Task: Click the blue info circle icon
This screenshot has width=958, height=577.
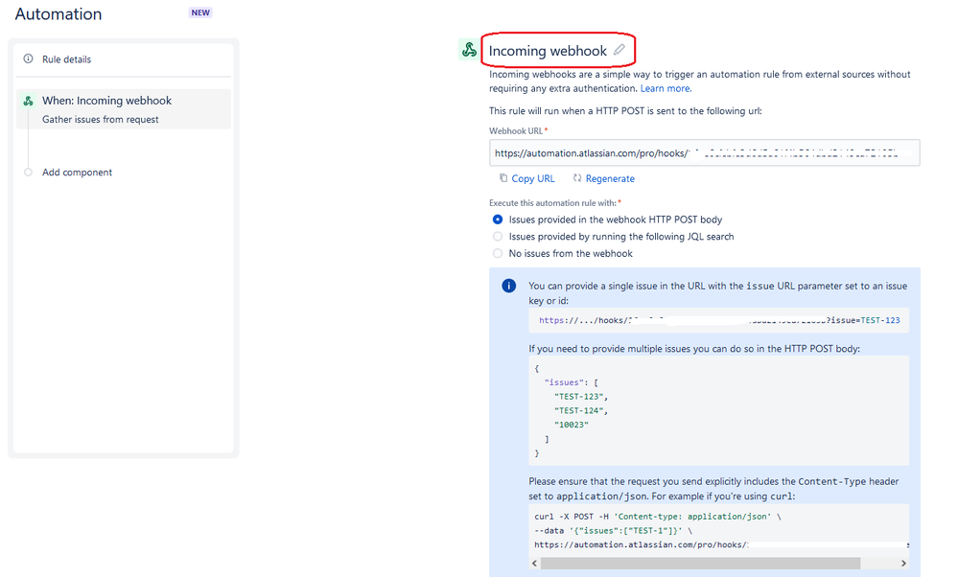Action: [509, 286]
